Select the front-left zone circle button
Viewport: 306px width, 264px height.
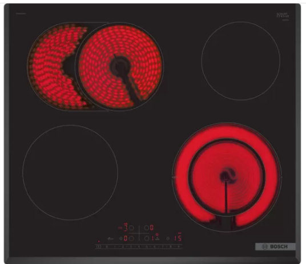[x=131, y=238]
